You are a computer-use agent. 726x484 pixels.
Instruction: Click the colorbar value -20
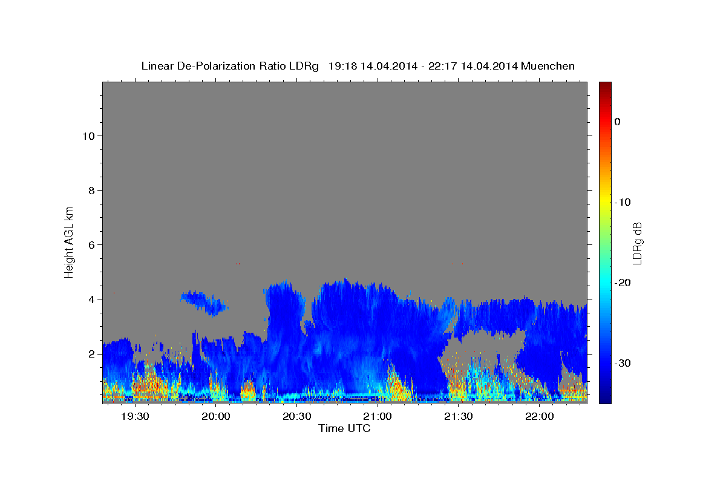pyautogui.click(x=623, y=283)
